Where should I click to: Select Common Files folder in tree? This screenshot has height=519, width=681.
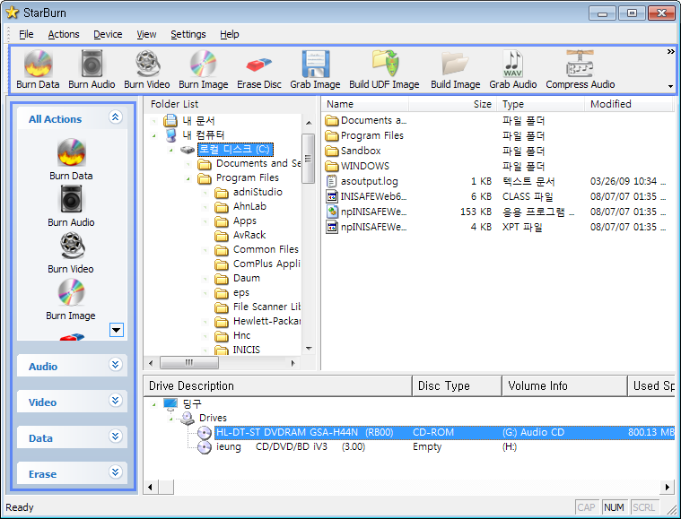[x=258, y=249]
